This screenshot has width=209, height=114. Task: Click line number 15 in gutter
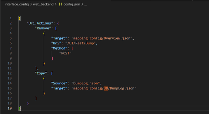click(10, 88)
